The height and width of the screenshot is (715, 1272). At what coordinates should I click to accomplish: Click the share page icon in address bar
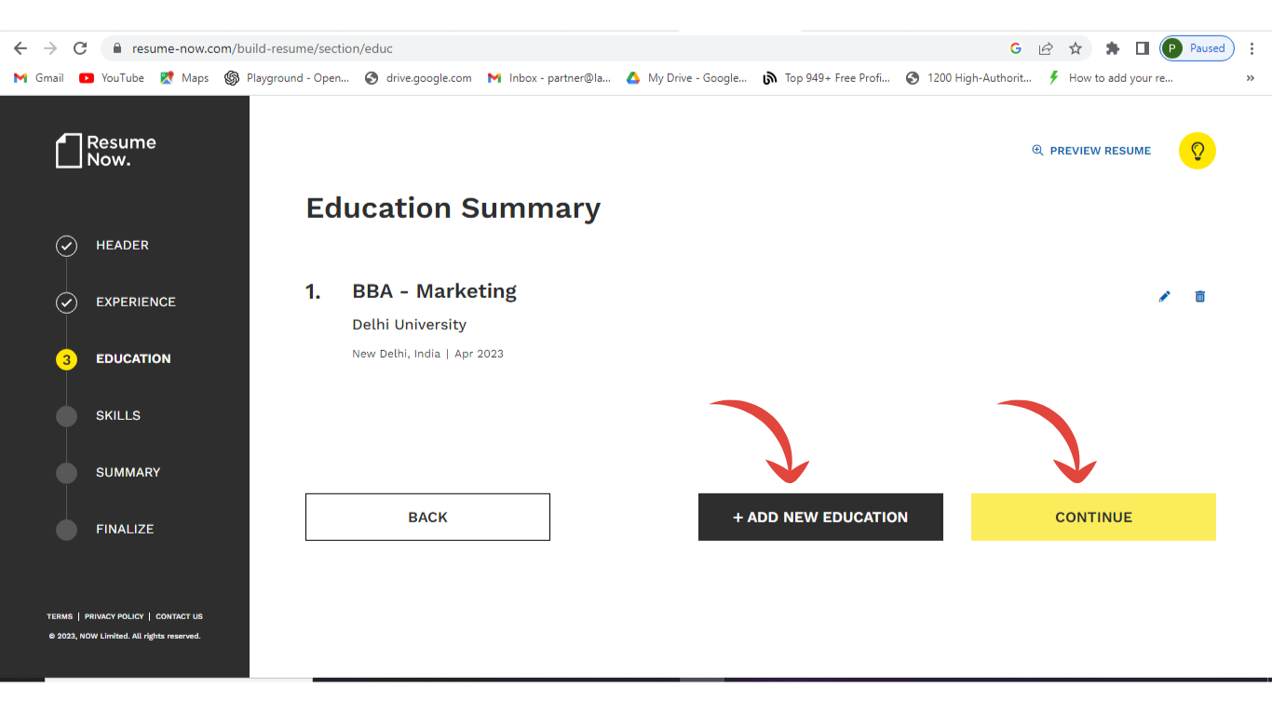[x=1046, y=48]
